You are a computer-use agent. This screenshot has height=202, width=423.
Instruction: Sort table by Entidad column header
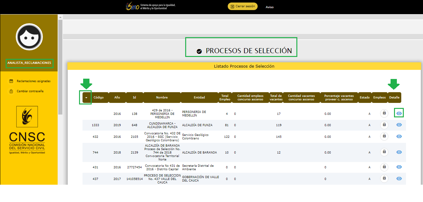pos(199,98)
